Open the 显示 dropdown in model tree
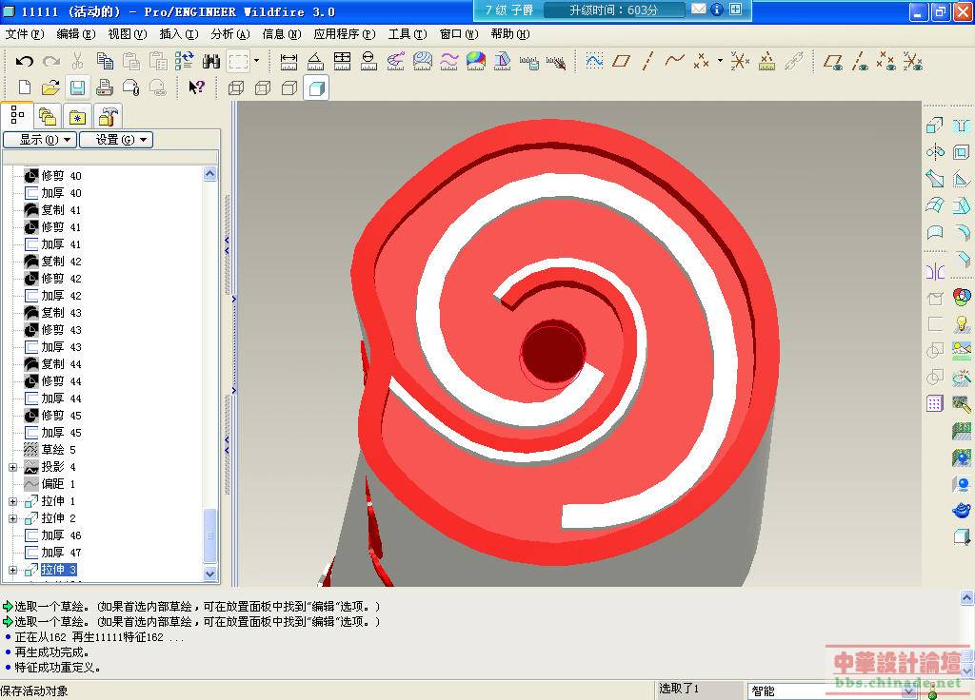975x700 pixels. [x=40, y=140]
